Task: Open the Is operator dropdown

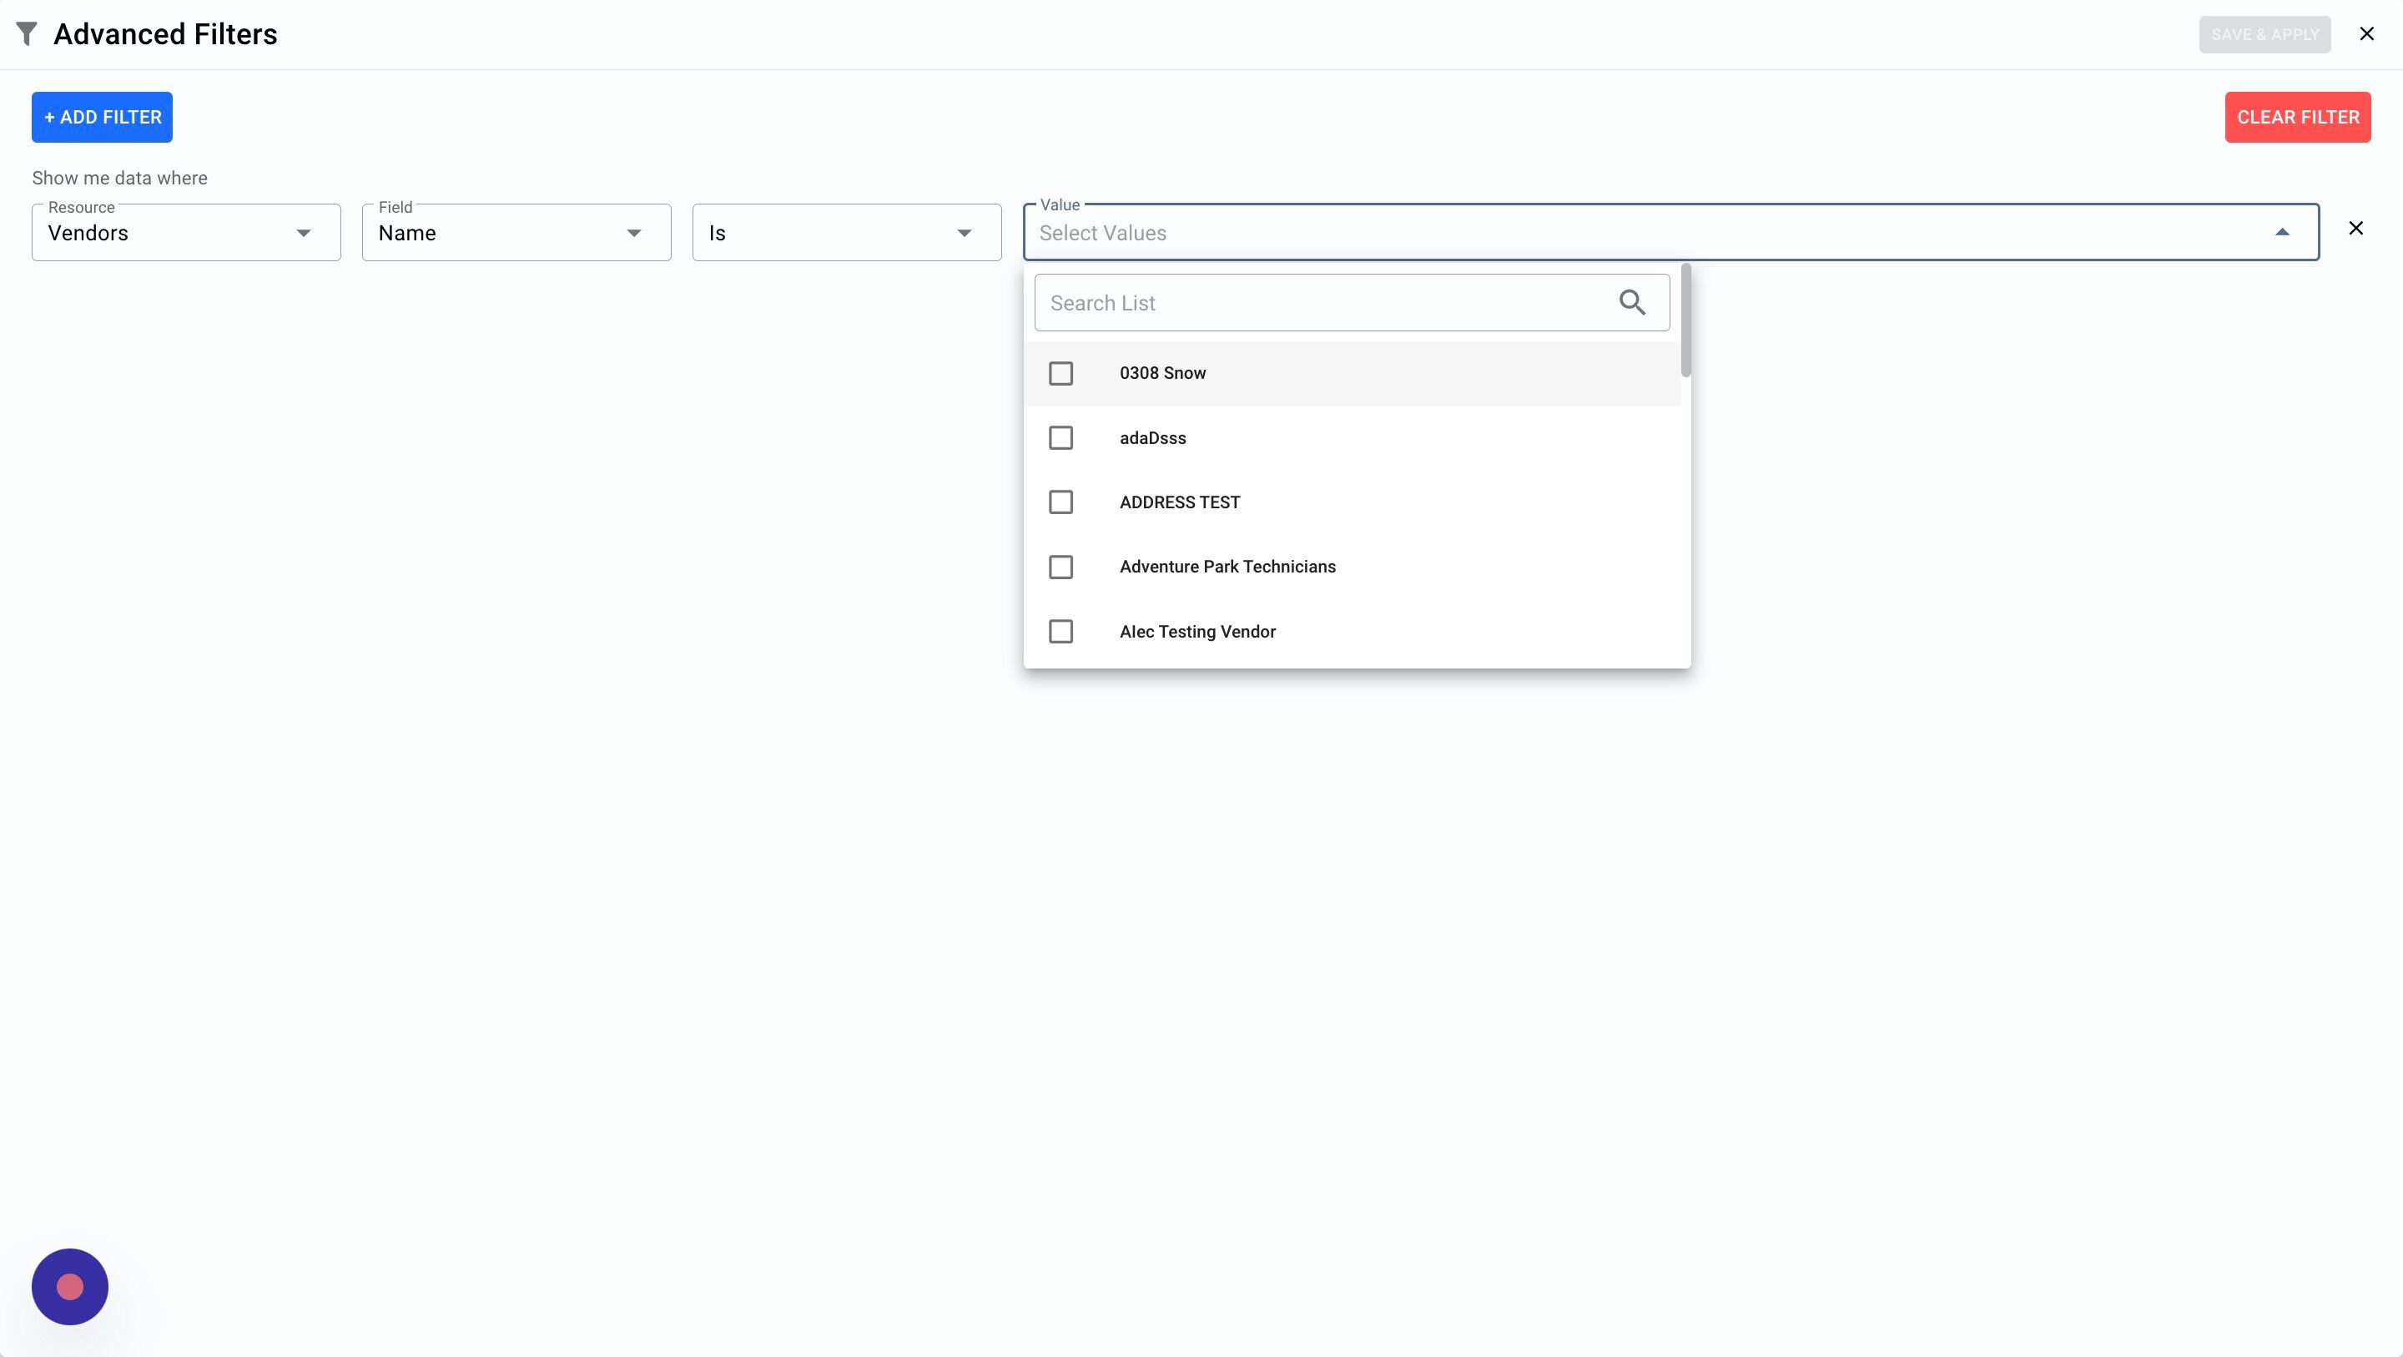Action: pyautogui.click(x=846, y=232)
